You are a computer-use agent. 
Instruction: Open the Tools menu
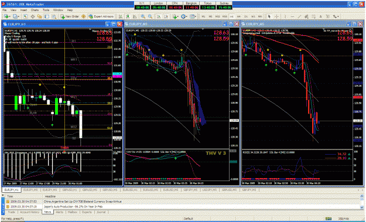coord(46,10)
